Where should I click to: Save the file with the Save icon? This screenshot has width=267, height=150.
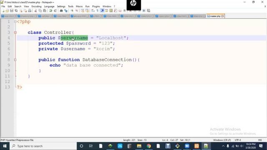pyautogui.click(x=12, y=11)
